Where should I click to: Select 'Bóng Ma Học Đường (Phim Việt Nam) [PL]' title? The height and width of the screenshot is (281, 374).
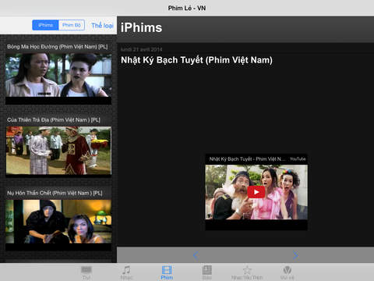coord(58,47)
